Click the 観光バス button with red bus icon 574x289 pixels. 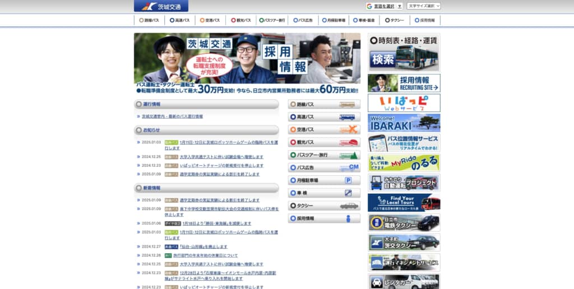pos(324,142)
